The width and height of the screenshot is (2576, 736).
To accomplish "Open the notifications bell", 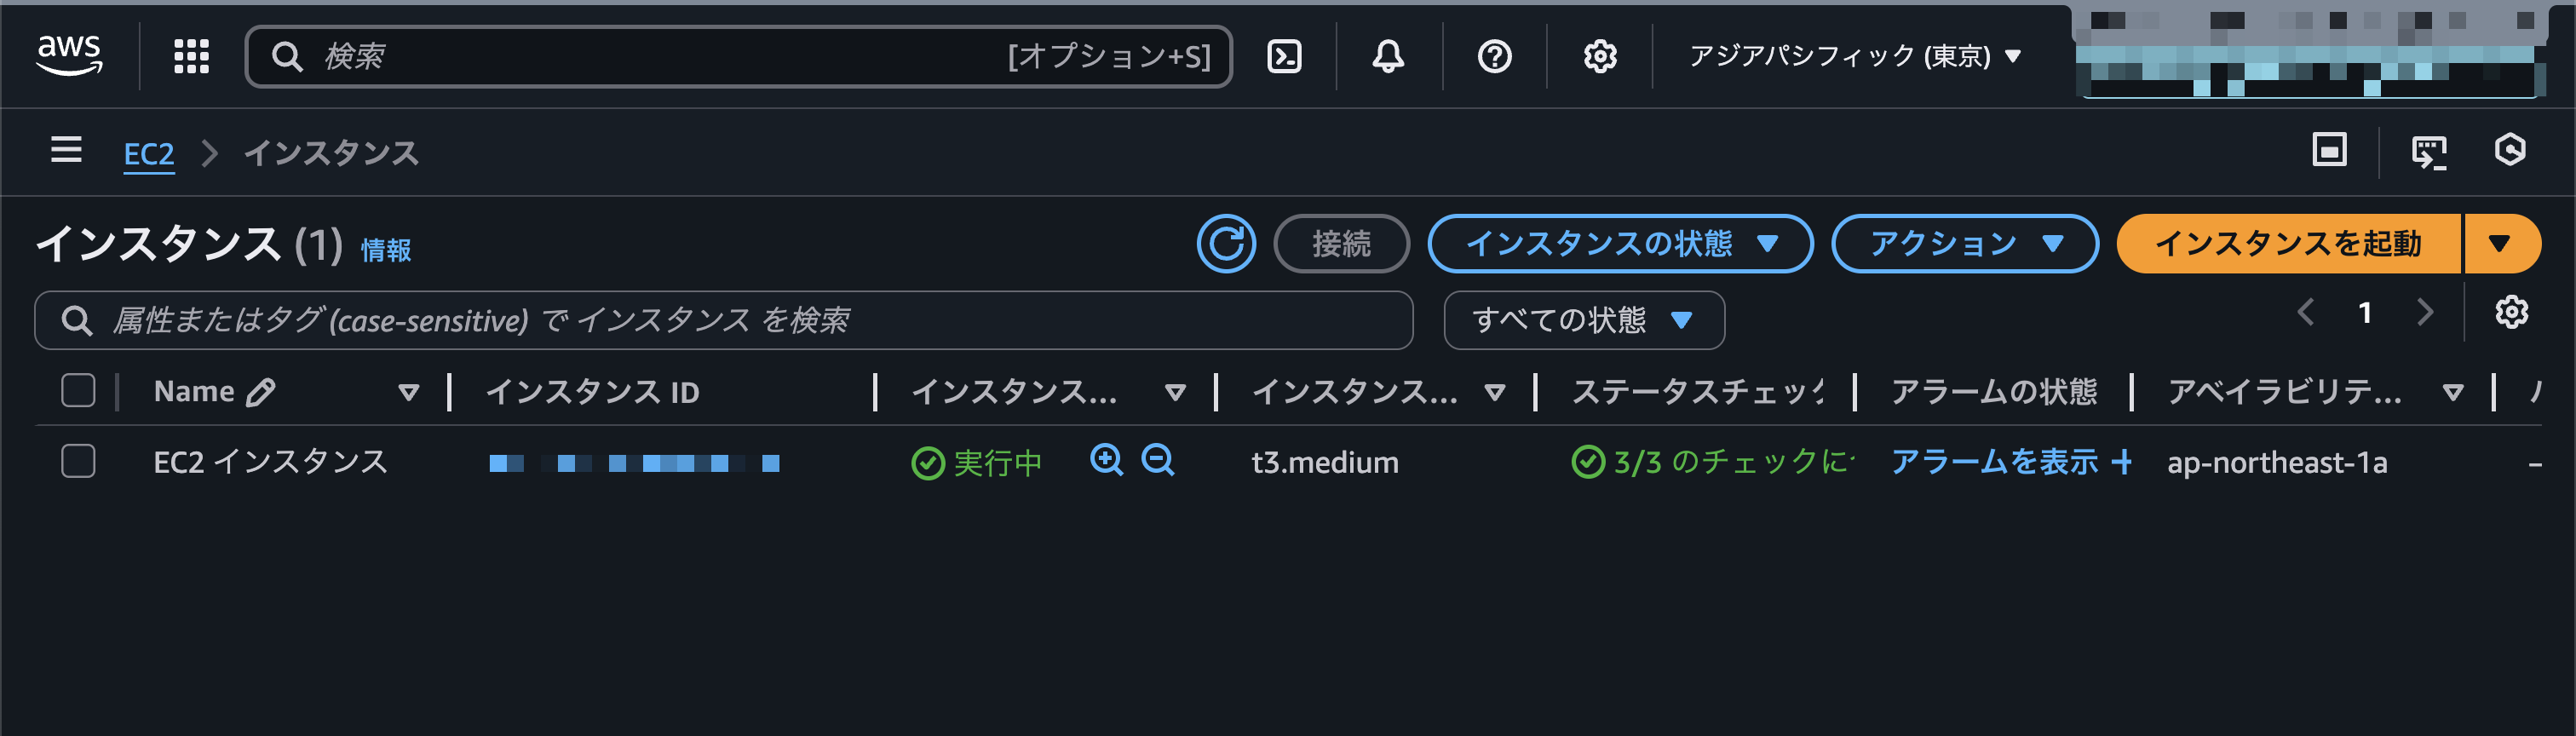I will pyautogui.click(x=1389, y=56).
